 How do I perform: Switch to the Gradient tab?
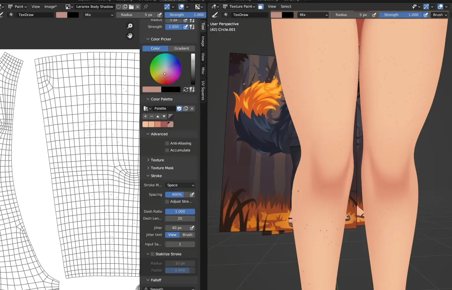[x=182, y=48]
